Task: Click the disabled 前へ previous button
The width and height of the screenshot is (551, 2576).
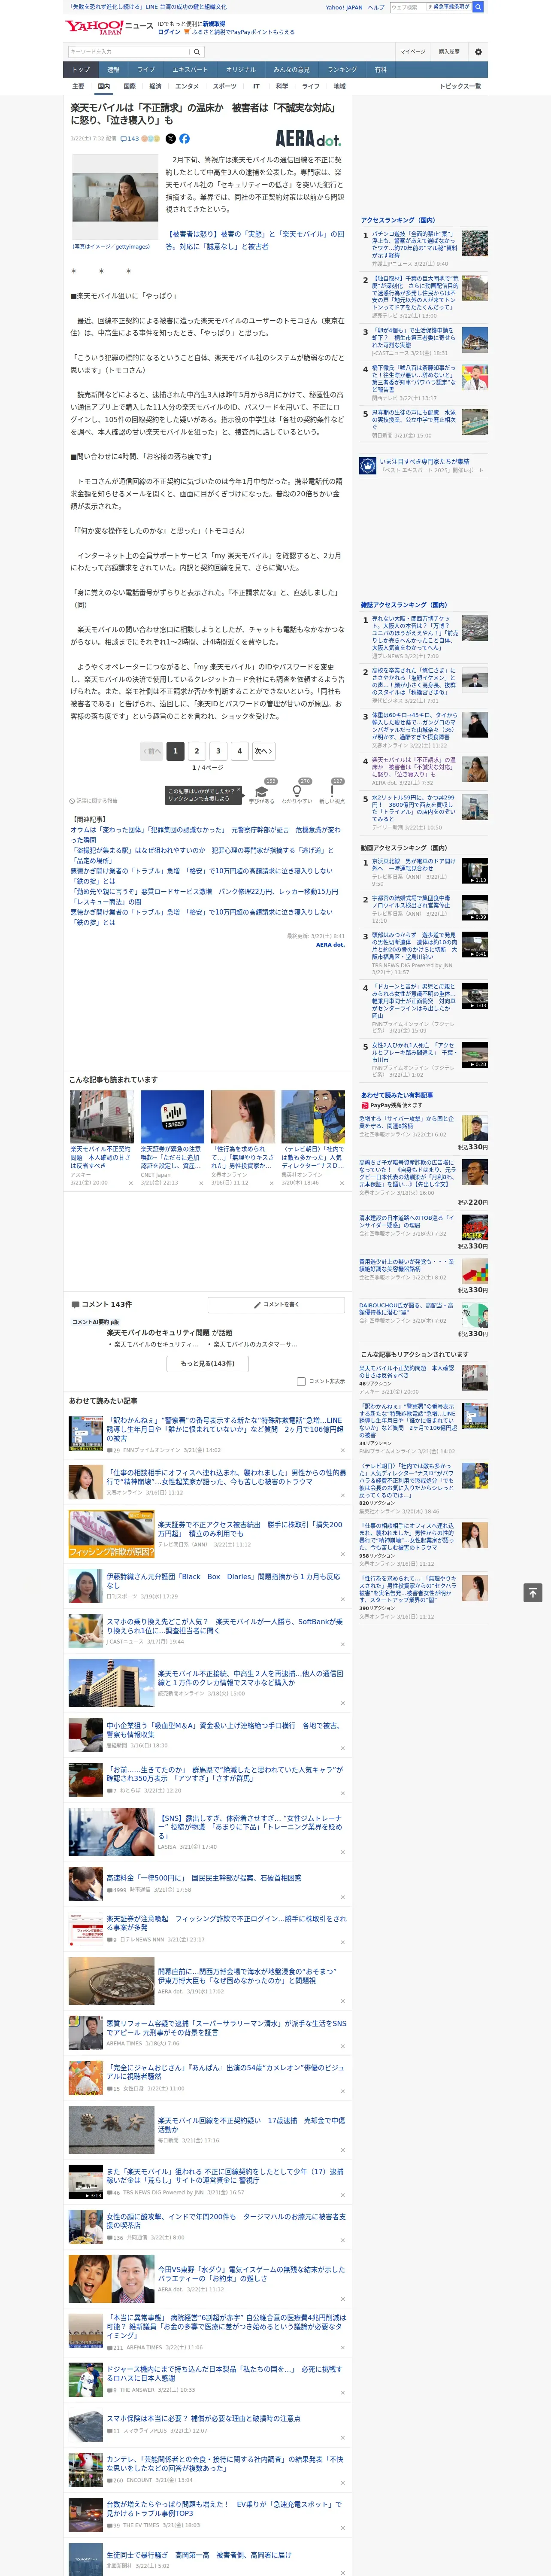Action: click(x=152, y=751)
